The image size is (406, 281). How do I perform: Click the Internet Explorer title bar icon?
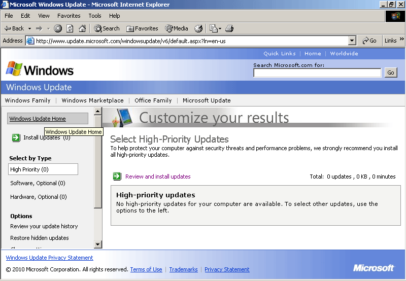point(5,5)
